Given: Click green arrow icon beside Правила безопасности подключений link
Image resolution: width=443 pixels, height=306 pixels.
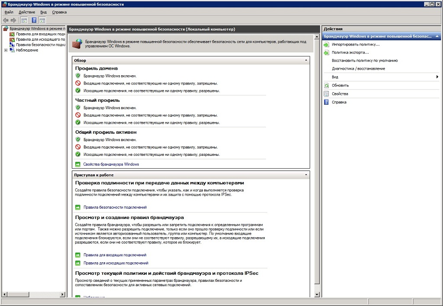Looking at the screenshot, I should click(78, 207).
